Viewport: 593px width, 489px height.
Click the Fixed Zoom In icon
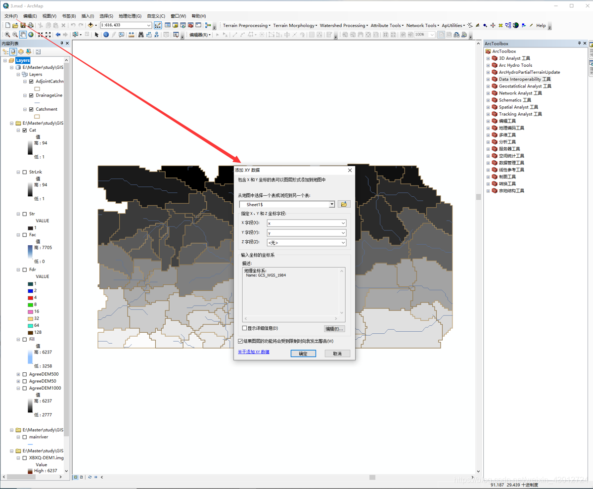pos(40,35)
